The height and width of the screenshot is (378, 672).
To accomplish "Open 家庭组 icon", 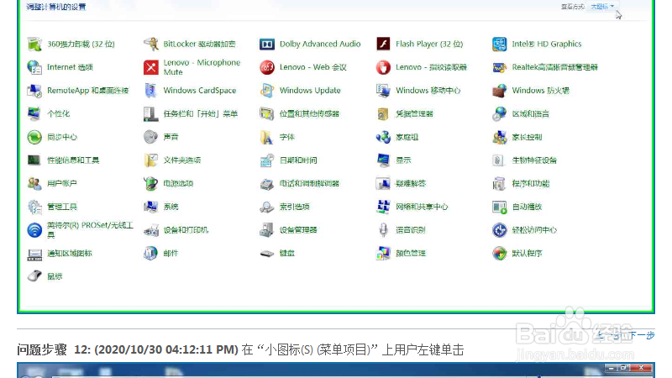I will (x=383, y=137).
